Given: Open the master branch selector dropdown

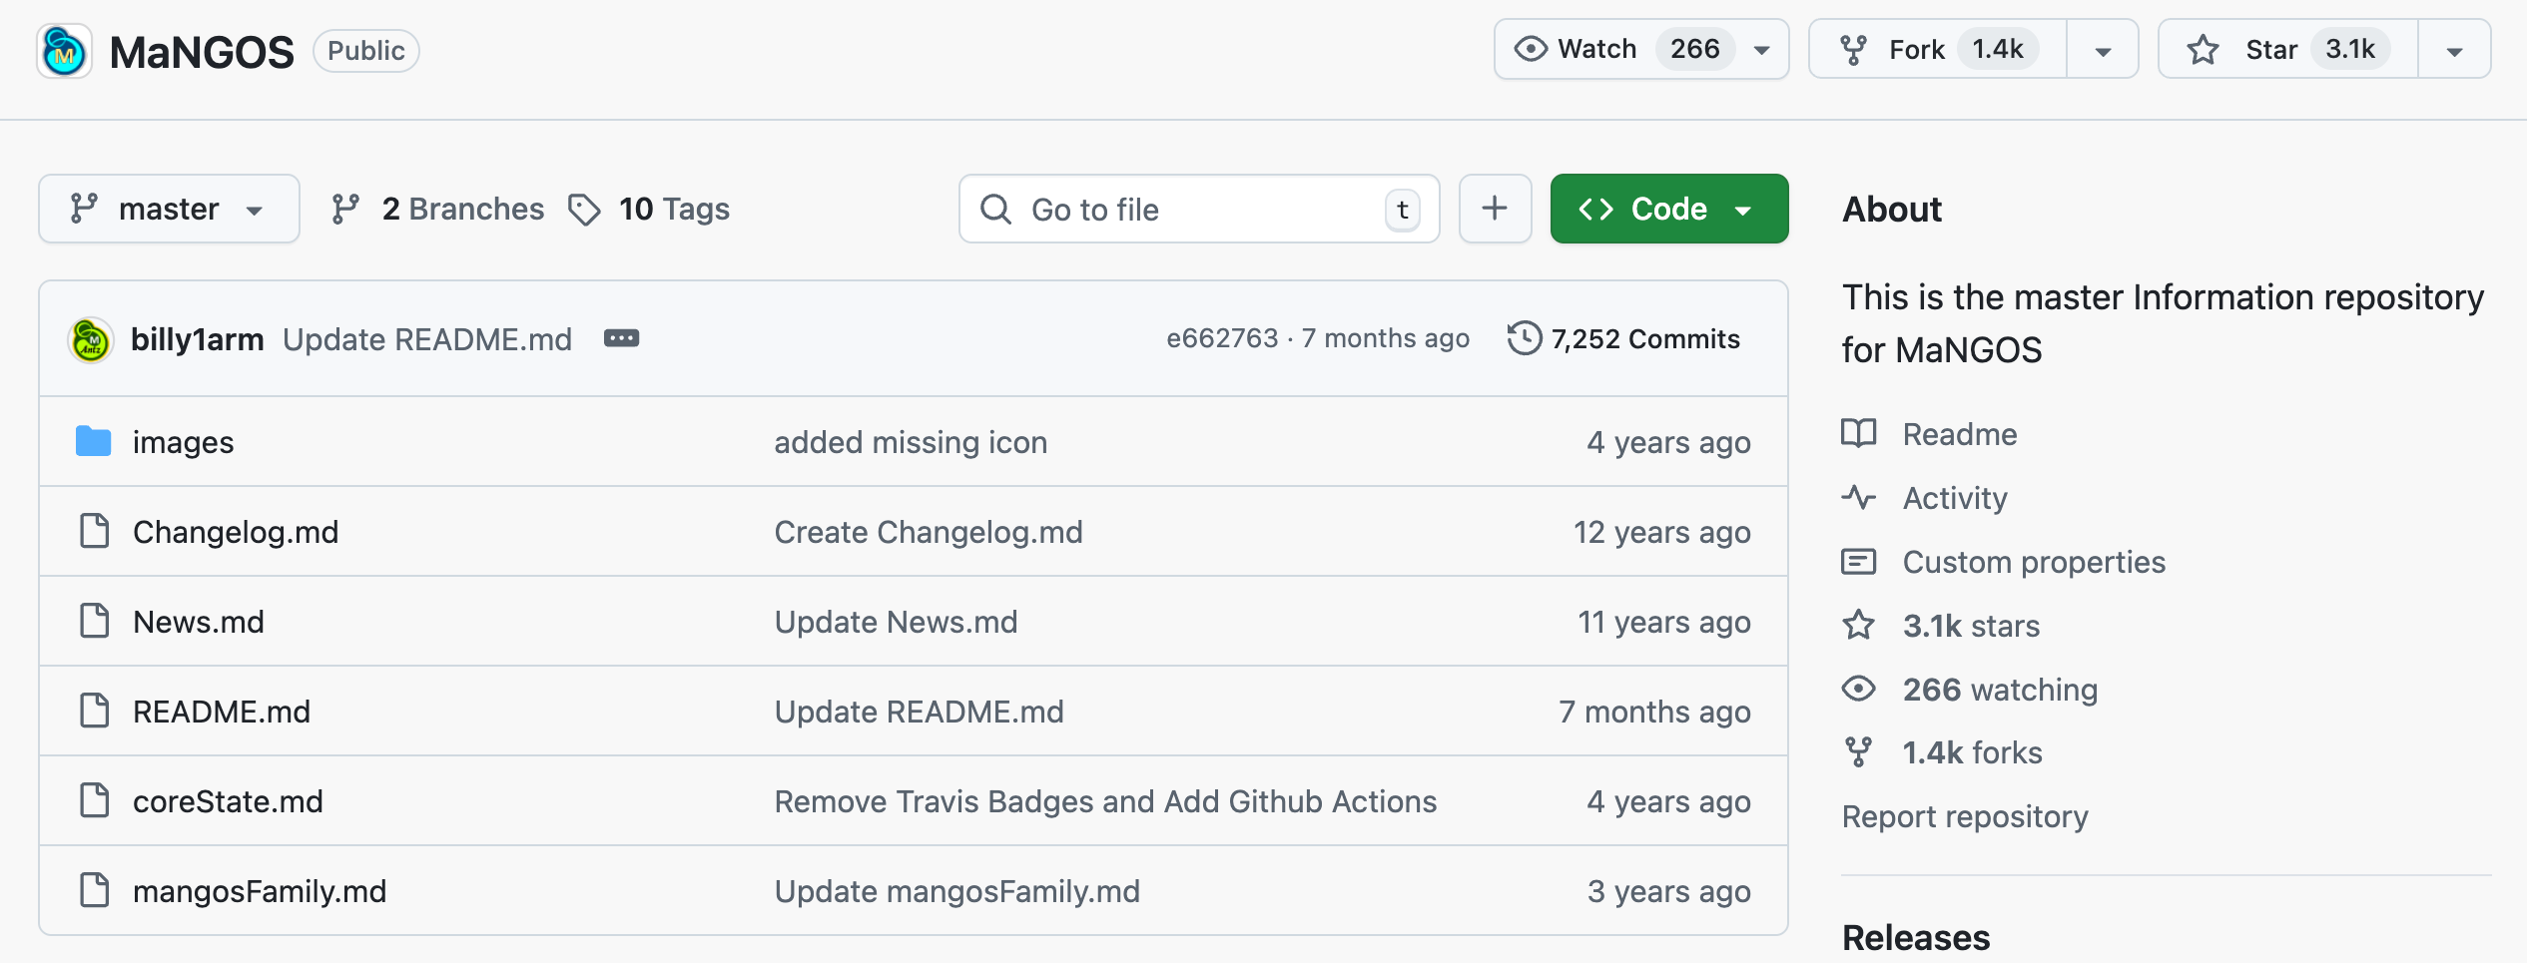Looking at the screenshot, I should coord(169,209).
